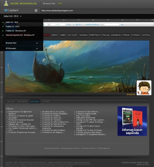Click the infomag kasım sayısında banner

[132, 121]
